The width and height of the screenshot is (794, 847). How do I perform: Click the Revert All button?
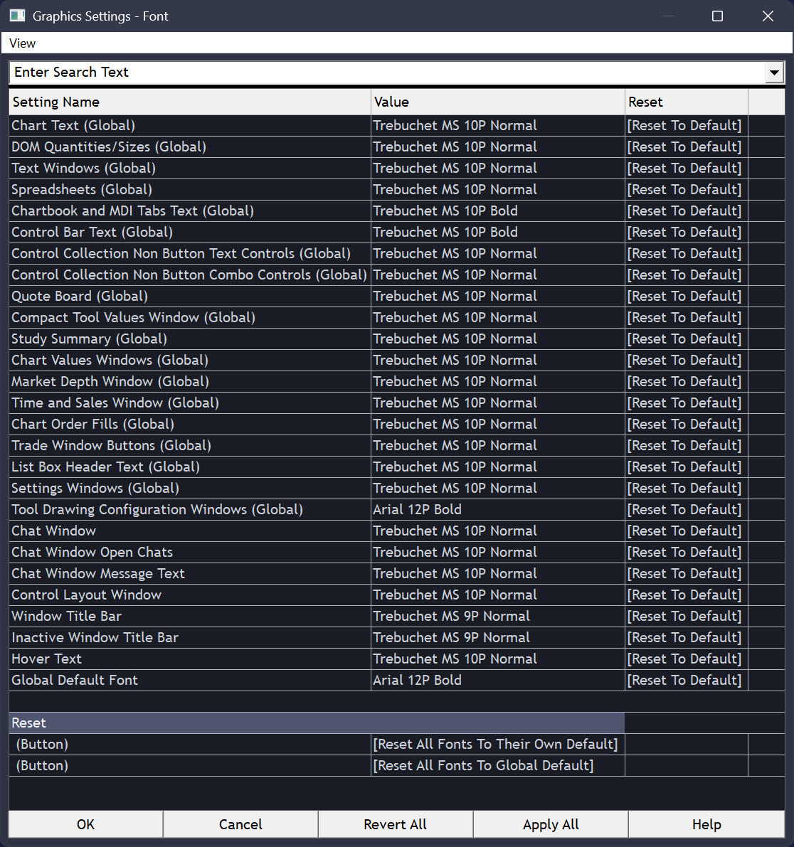[x=395, y=824]
